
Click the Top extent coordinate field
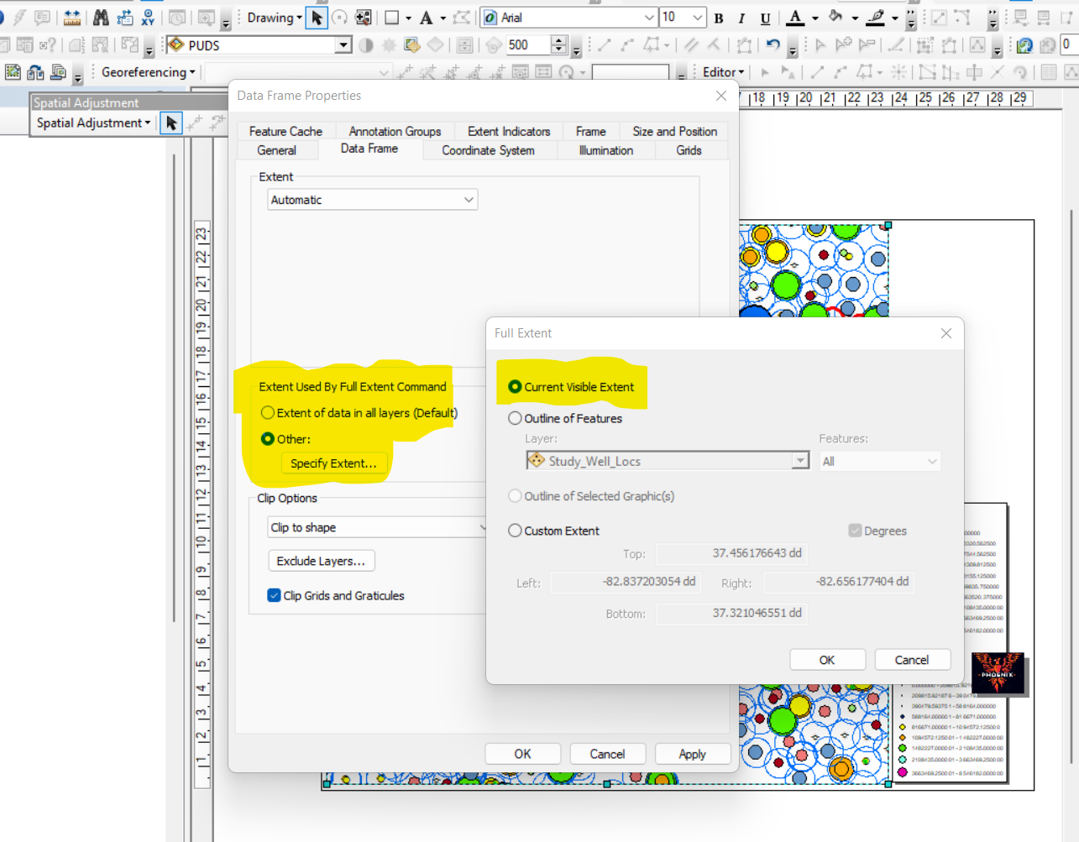tap(731, 553)
